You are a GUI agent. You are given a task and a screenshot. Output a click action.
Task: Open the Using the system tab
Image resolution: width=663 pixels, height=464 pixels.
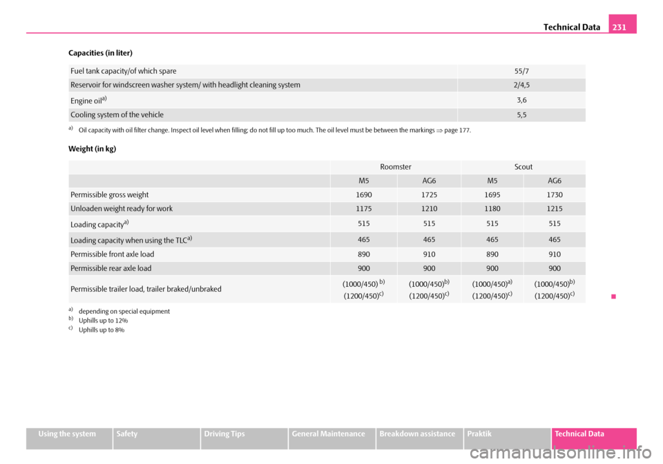pyautogui.click(x=69, y=438)
